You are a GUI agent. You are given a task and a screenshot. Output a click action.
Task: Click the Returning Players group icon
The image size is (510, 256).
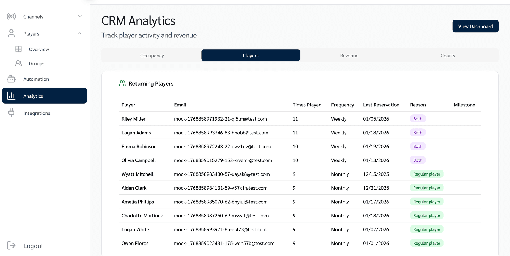[x=122, y=83]
